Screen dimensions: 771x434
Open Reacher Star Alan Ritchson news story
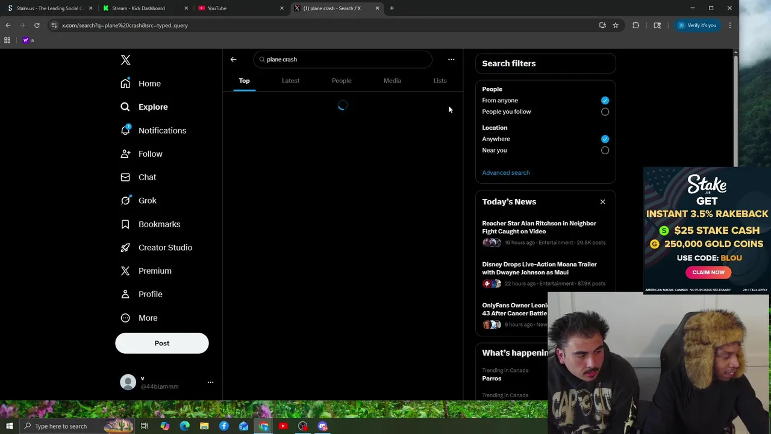click(x=545, y=233)
